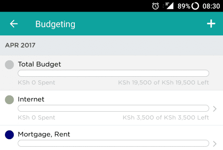
Task: Add a new budget with plus icon
Action: (211, 24)
